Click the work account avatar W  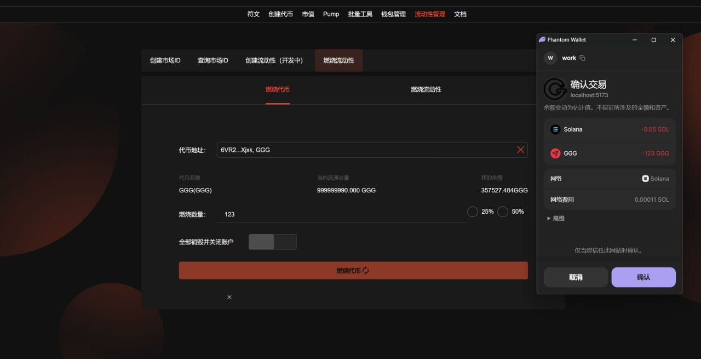pos(550,58)
